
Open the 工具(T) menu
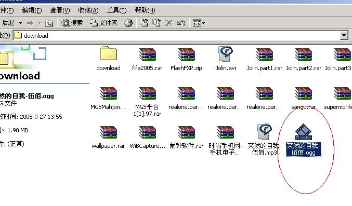(x=117, y=10)
